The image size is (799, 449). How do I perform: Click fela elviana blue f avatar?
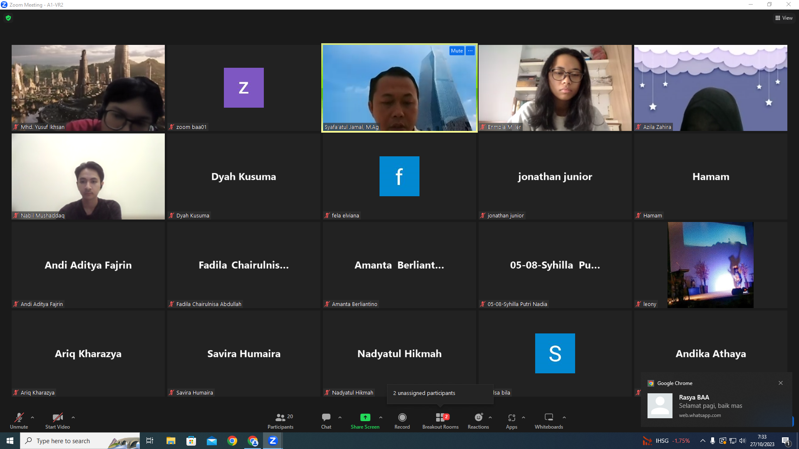click(399, 176)
